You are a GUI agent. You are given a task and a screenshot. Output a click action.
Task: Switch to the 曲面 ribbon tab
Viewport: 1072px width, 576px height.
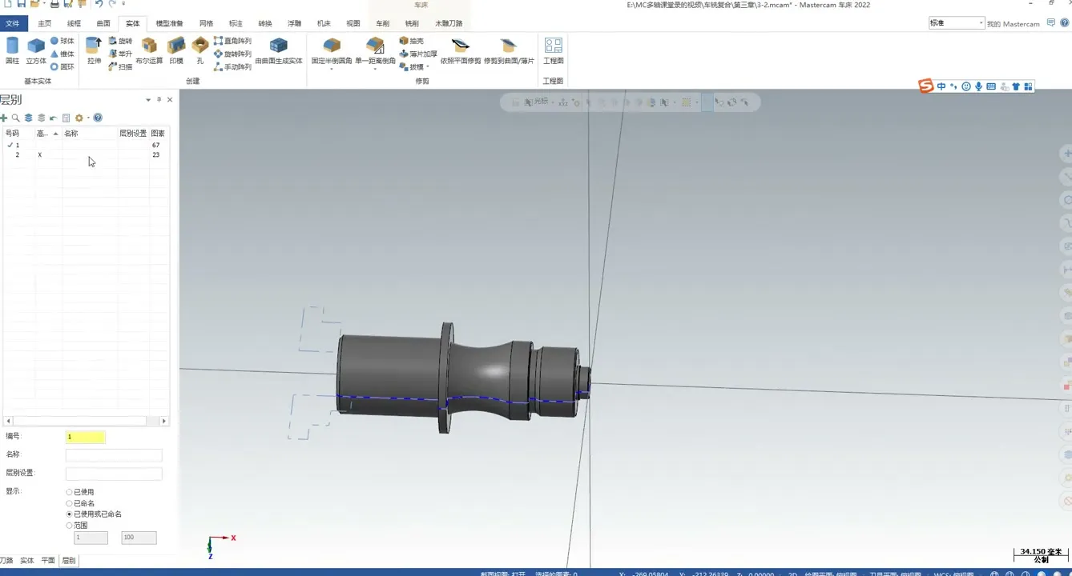[x=103, y=23]
